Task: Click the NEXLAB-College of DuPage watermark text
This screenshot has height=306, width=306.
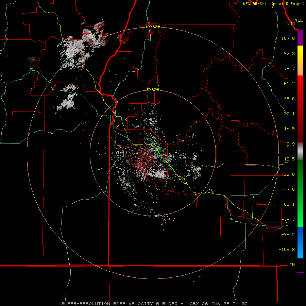Action: [272, 4]
